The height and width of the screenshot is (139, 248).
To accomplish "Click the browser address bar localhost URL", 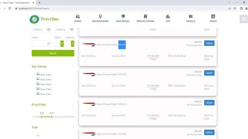I will [x=34, y=8].
